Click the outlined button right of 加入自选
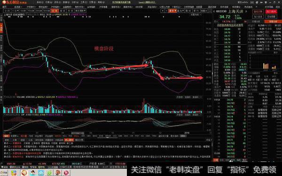 click(271, 16)
